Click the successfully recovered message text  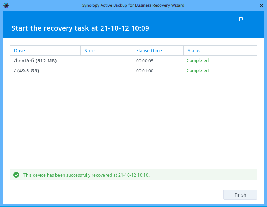86,175
